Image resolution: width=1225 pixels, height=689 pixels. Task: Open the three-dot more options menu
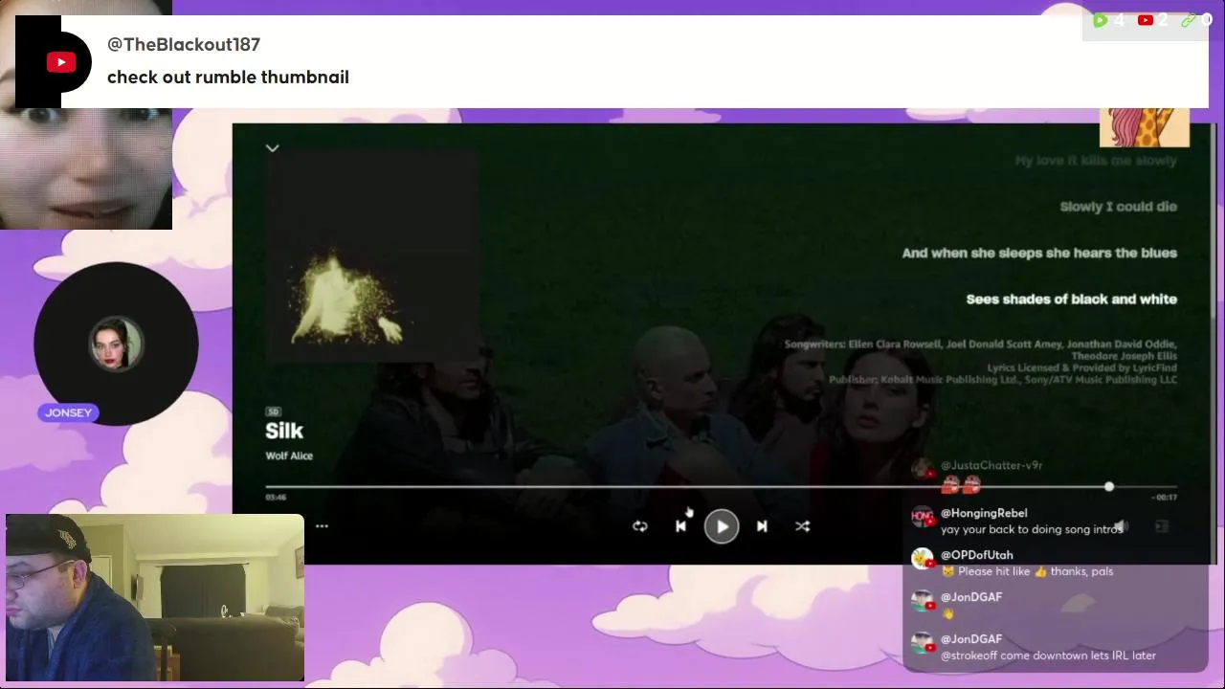[x=322, y=525]
